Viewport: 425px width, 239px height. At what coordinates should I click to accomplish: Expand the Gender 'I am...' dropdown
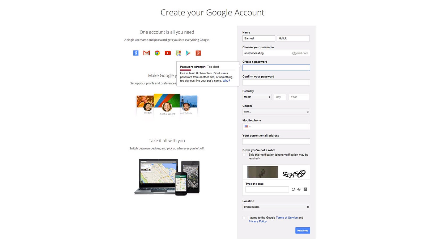click(276, 112)
